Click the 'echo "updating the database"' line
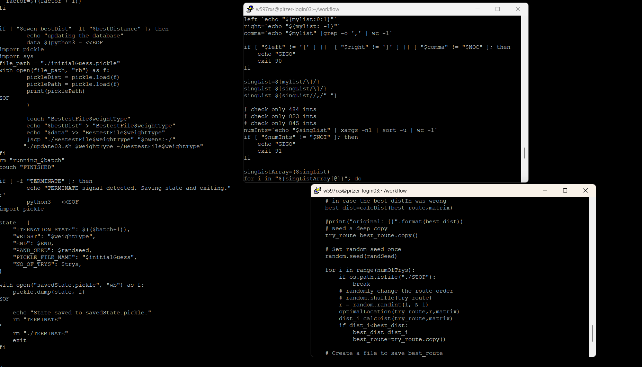Viewport: 642px width, 367px height. click(75, 36)
